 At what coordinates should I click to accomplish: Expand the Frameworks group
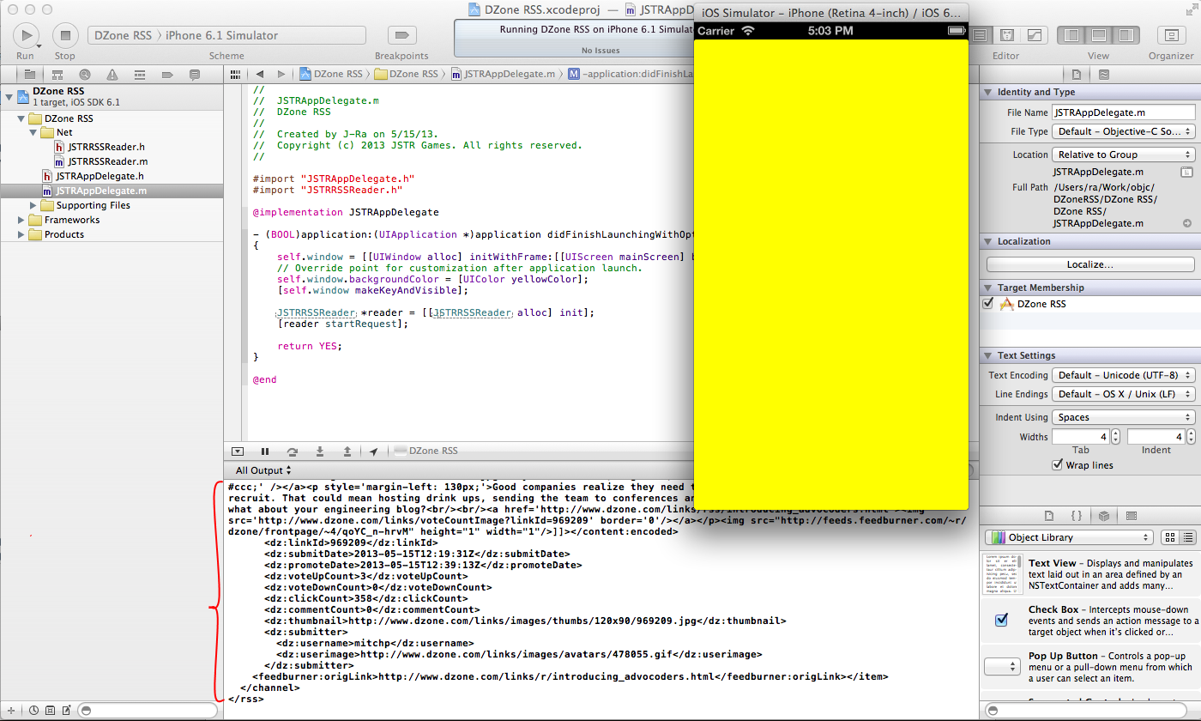coord(22,220)
